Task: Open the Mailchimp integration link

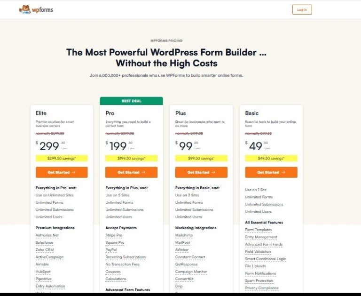Action: coord(185,235)
